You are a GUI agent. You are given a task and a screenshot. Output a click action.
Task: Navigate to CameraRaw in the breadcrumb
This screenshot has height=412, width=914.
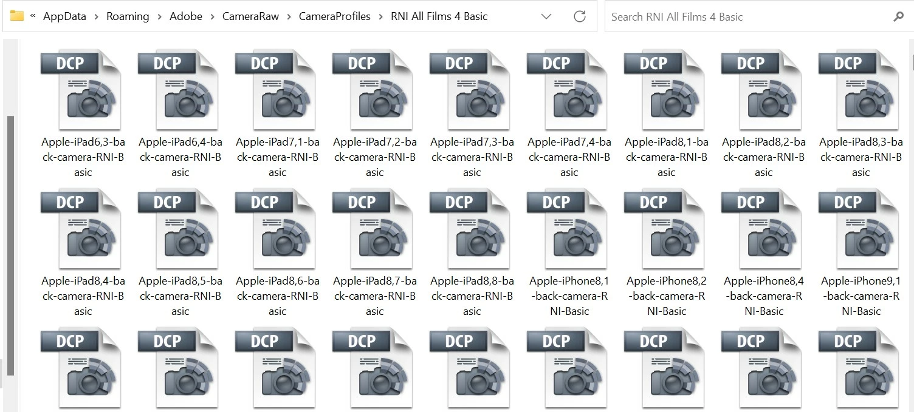point(250,17)
